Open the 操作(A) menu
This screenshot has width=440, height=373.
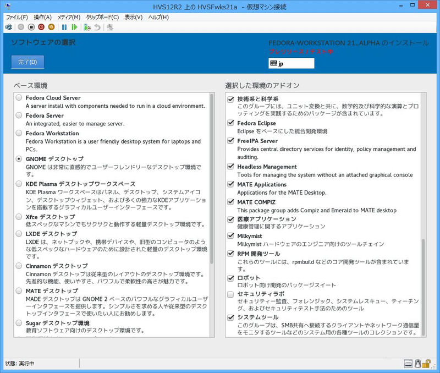(x=43, y=18)
